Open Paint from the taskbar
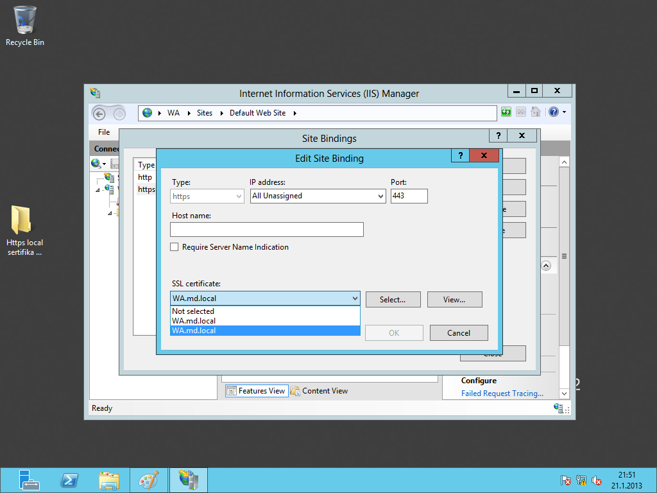The height and width of the screenshot is (493, 657). click(x=148, y=480)
